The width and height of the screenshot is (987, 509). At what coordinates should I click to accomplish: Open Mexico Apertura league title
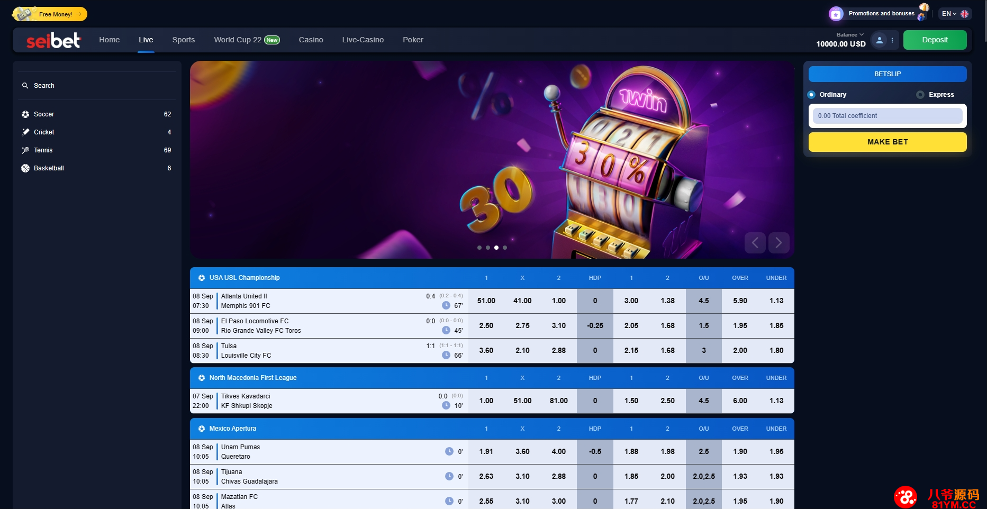tap(233, 429)
